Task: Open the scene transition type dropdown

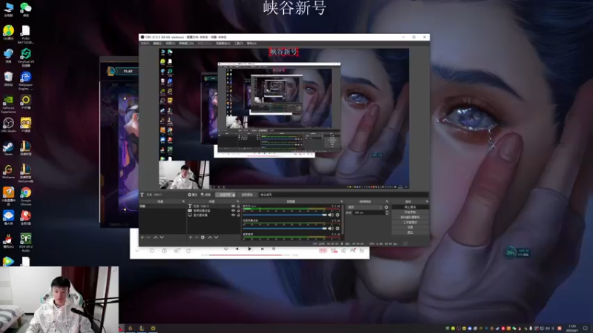Action: [x=364, y=207]
